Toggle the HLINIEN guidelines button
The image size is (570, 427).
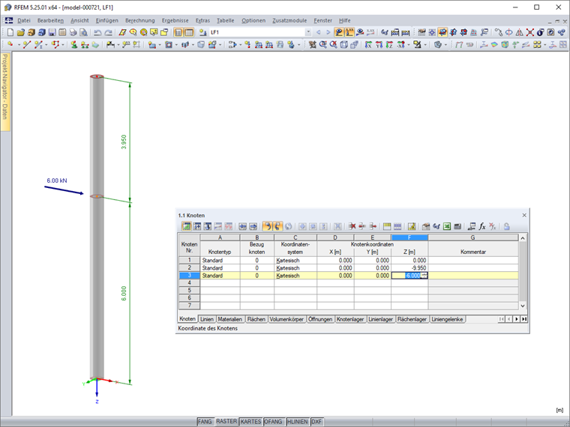tap(297, 422)
